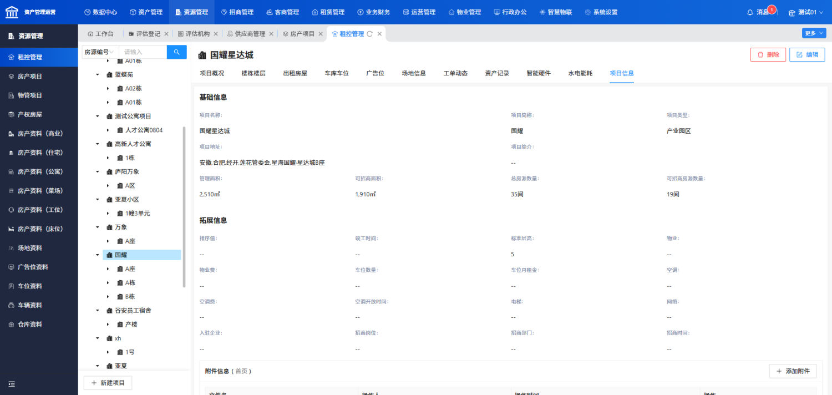
Task: Open the 系统设置 top menu
Action: [x=601, y=12]
